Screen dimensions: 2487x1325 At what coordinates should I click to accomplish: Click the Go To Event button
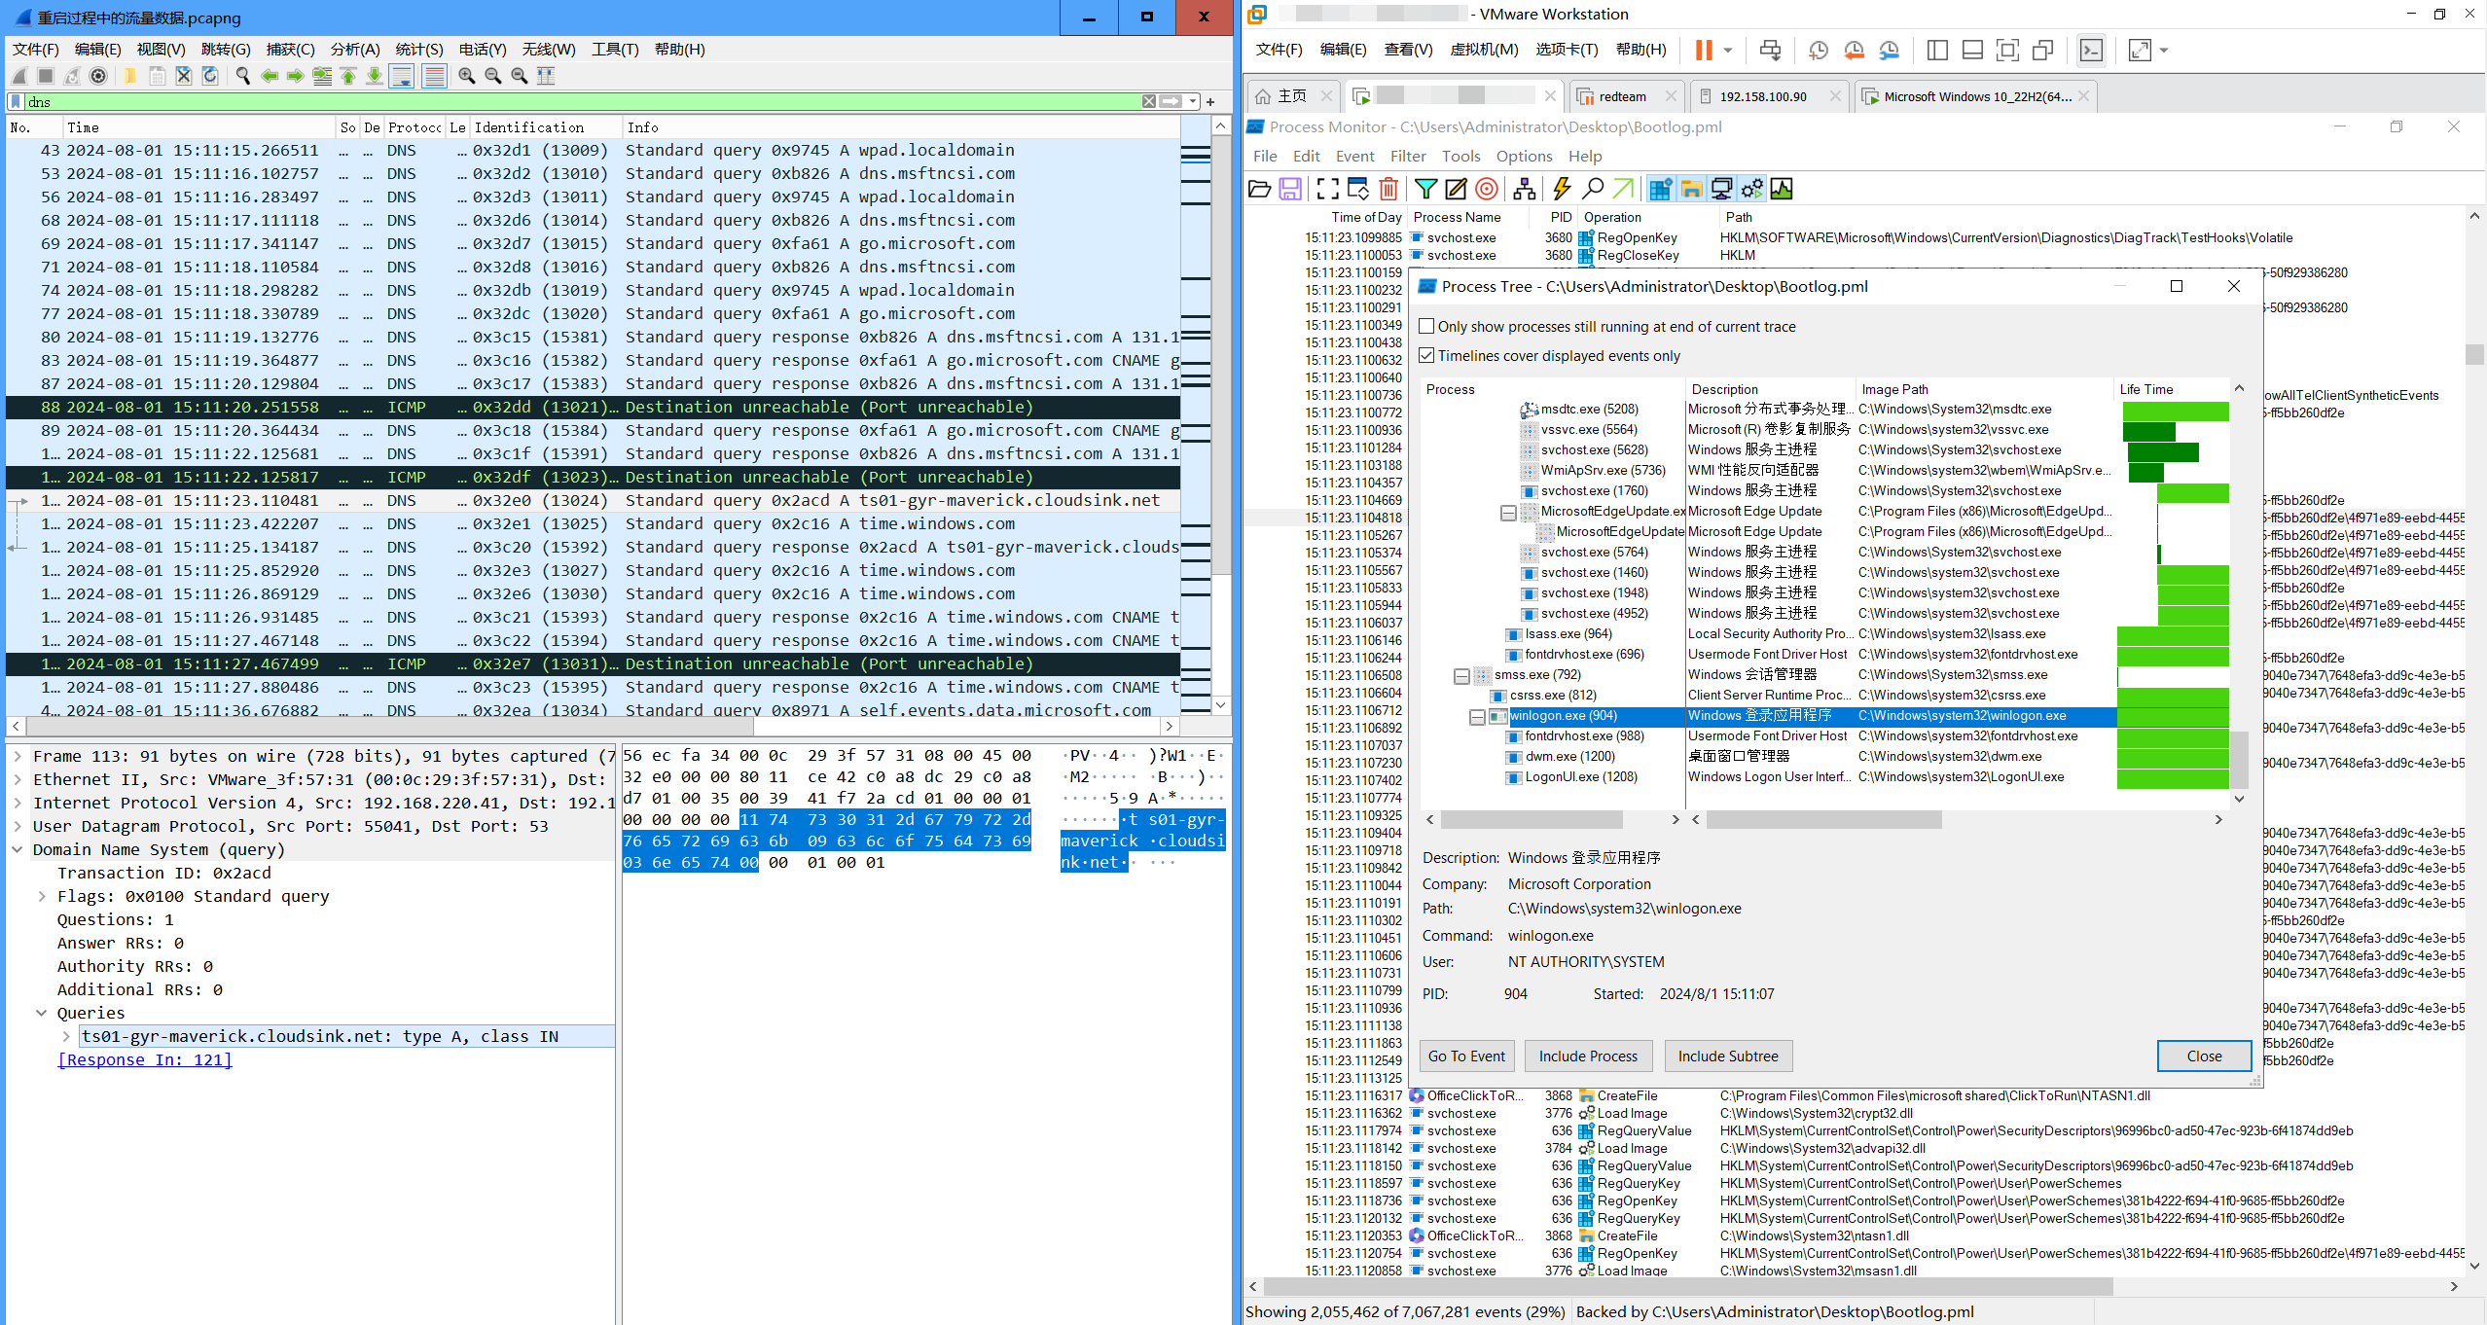click(x=1466, y=1056)
